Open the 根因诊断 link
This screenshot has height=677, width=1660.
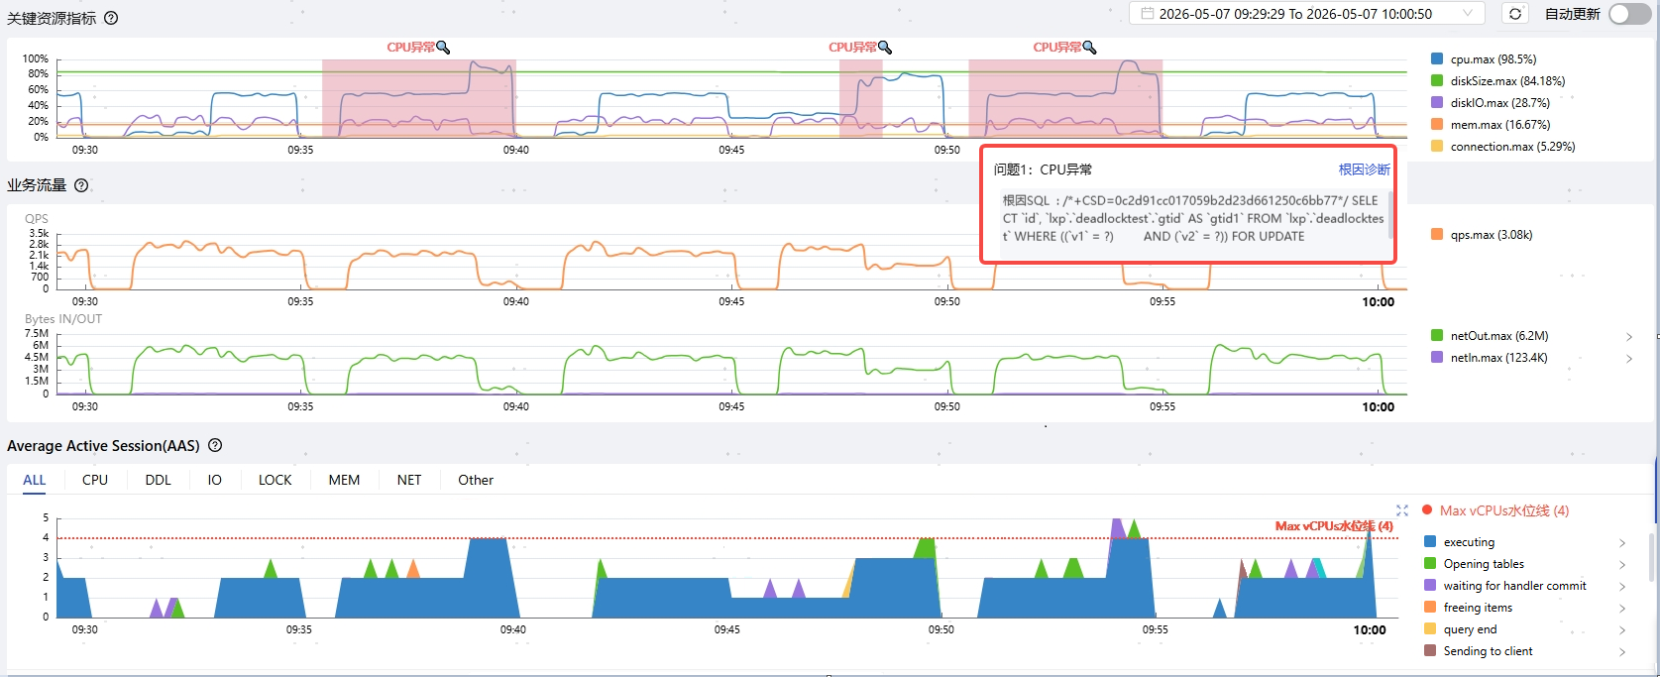(x=1364, y=169)
